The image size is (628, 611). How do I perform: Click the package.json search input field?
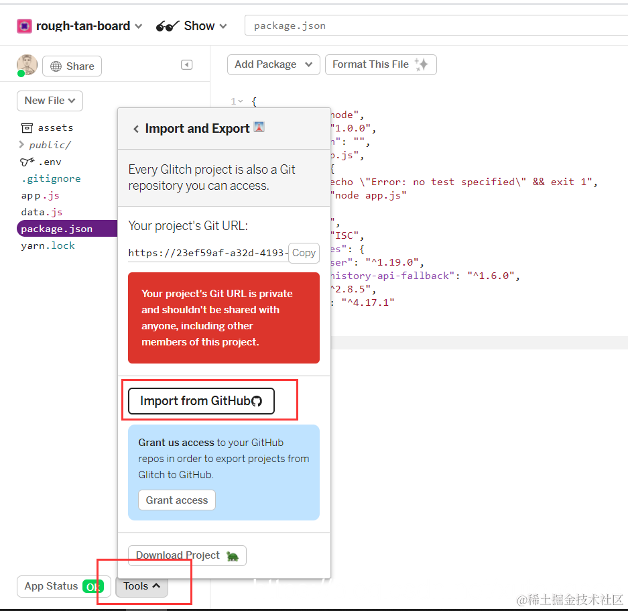436,25
